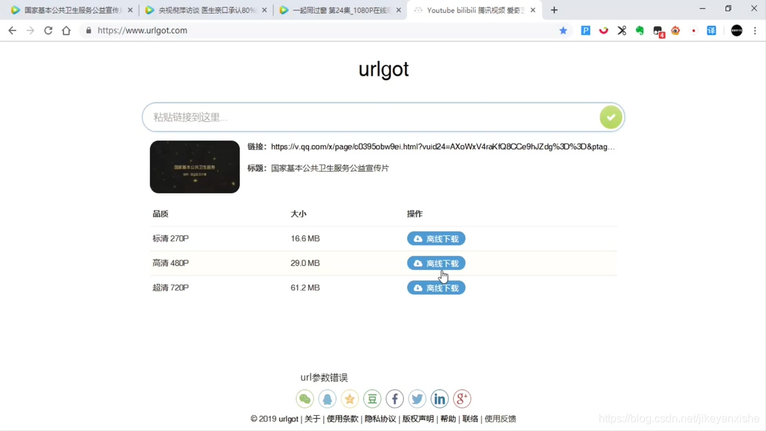Image resolution: width=766 pixels, height=431 pixels.
Task: Submit link with green checkmark button
Action: [x=610, y=117]
